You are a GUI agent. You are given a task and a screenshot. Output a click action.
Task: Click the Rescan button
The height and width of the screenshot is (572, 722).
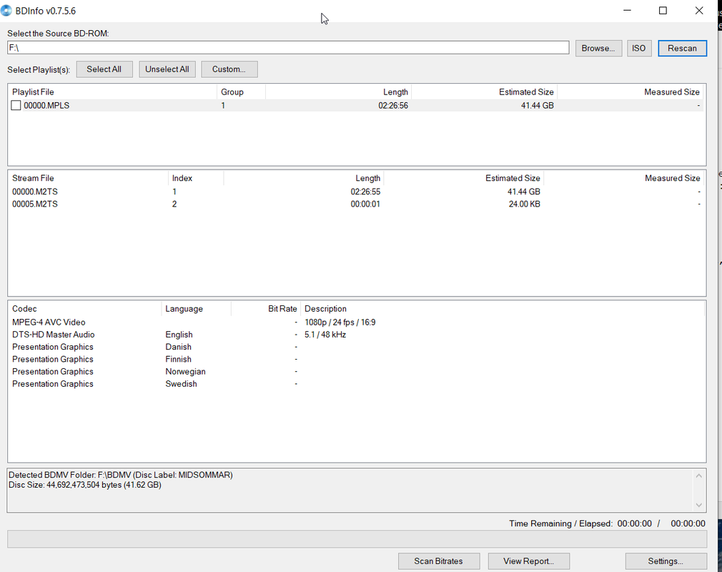682,49
